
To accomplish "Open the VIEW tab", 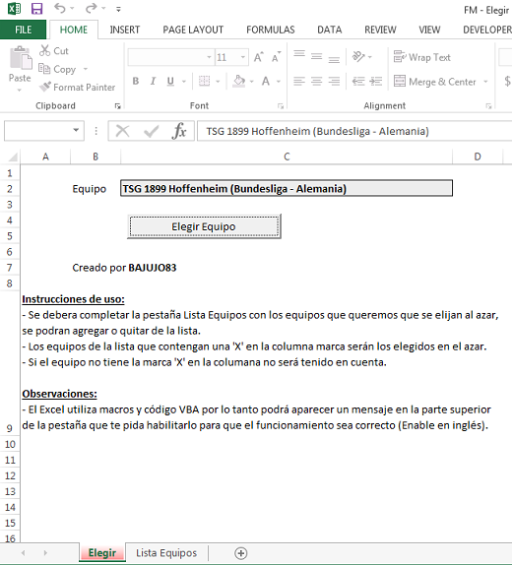I will (429, 30).
